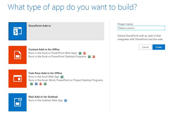Viewport: 175px width, 116px height.
Task: Click the 'Extend SharePoint with an add-in' description
Action: click(x=140, y=38)
